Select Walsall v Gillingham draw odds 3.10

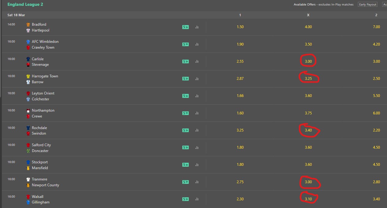pos(308,199)
